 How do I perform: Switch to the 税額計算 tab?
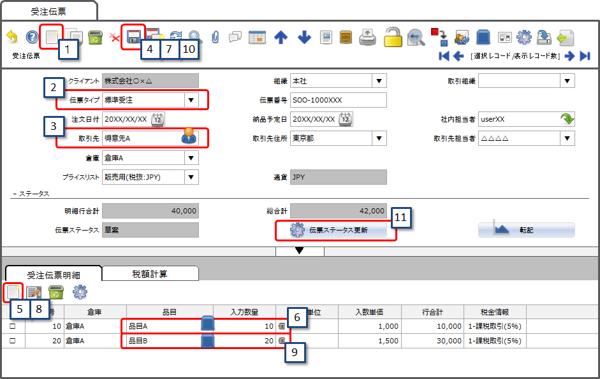point(150,274)
